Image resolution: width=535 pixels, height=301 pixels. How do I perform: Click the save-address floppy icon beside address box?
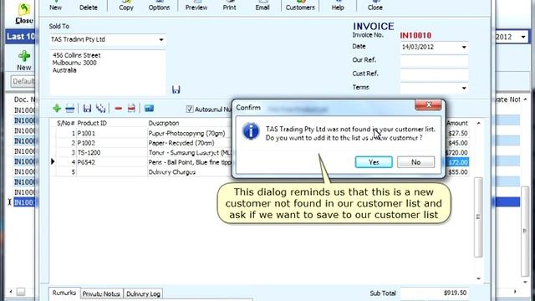click(x=176, y=89)
